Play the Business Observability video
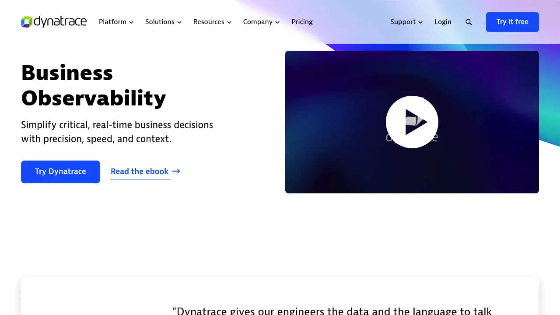 (x=412, y=122)
